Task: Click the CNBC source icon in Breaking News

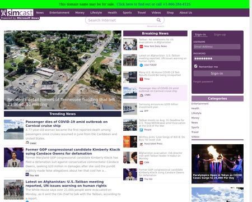Action: pos(142,95)
